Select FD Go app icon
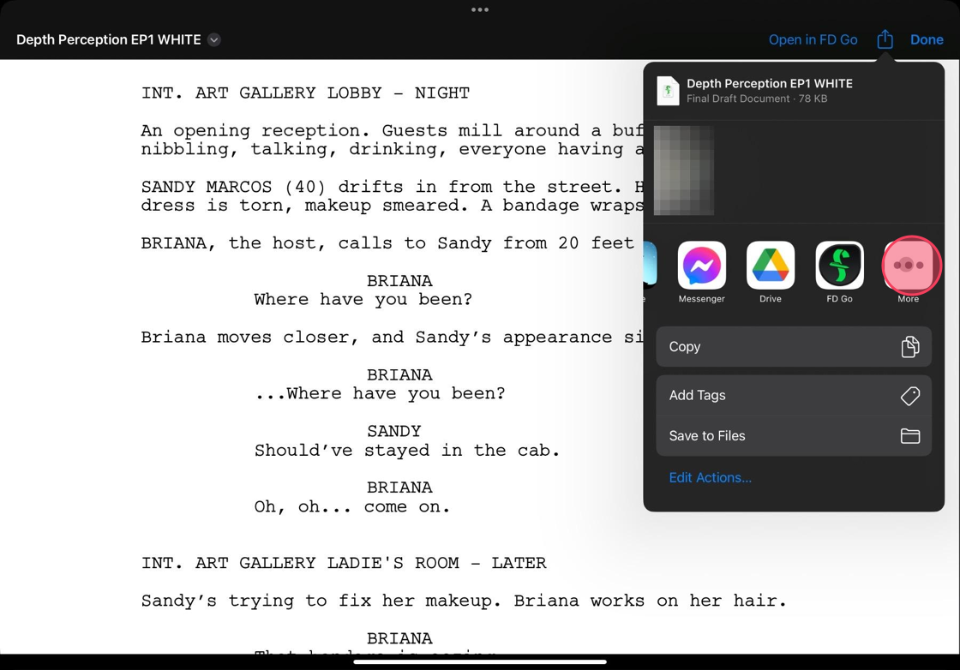Image resolution: width=960 pixels, height=670 pixels. 839,265
